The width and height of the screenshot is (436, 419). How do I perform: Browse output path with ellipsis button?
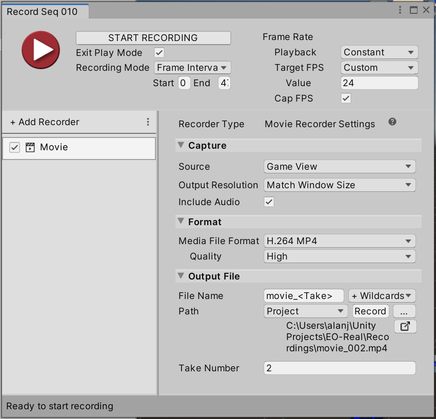404,311
